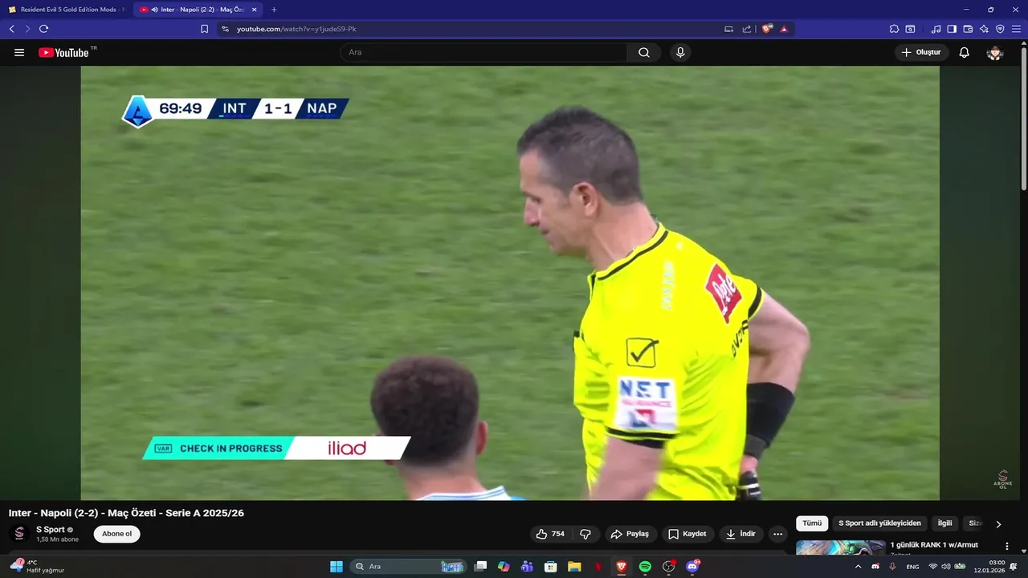This screenshot has width=1028, height=578.
Task: Click the browser address bar URL
Action: [x=296, y=29]
